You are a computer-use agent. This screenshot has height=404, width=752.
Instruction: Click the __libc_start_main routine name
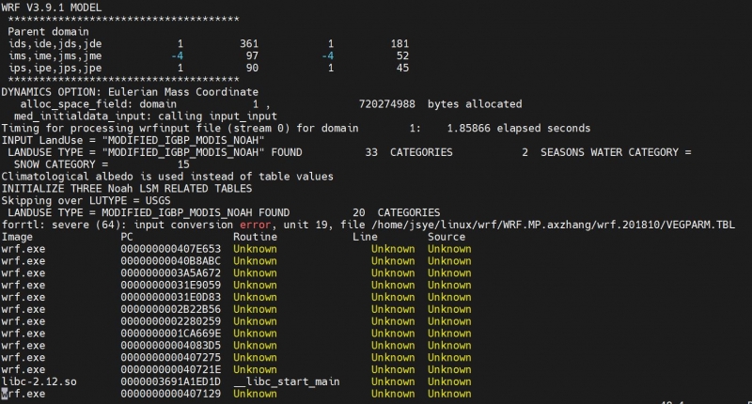[286, 382]
